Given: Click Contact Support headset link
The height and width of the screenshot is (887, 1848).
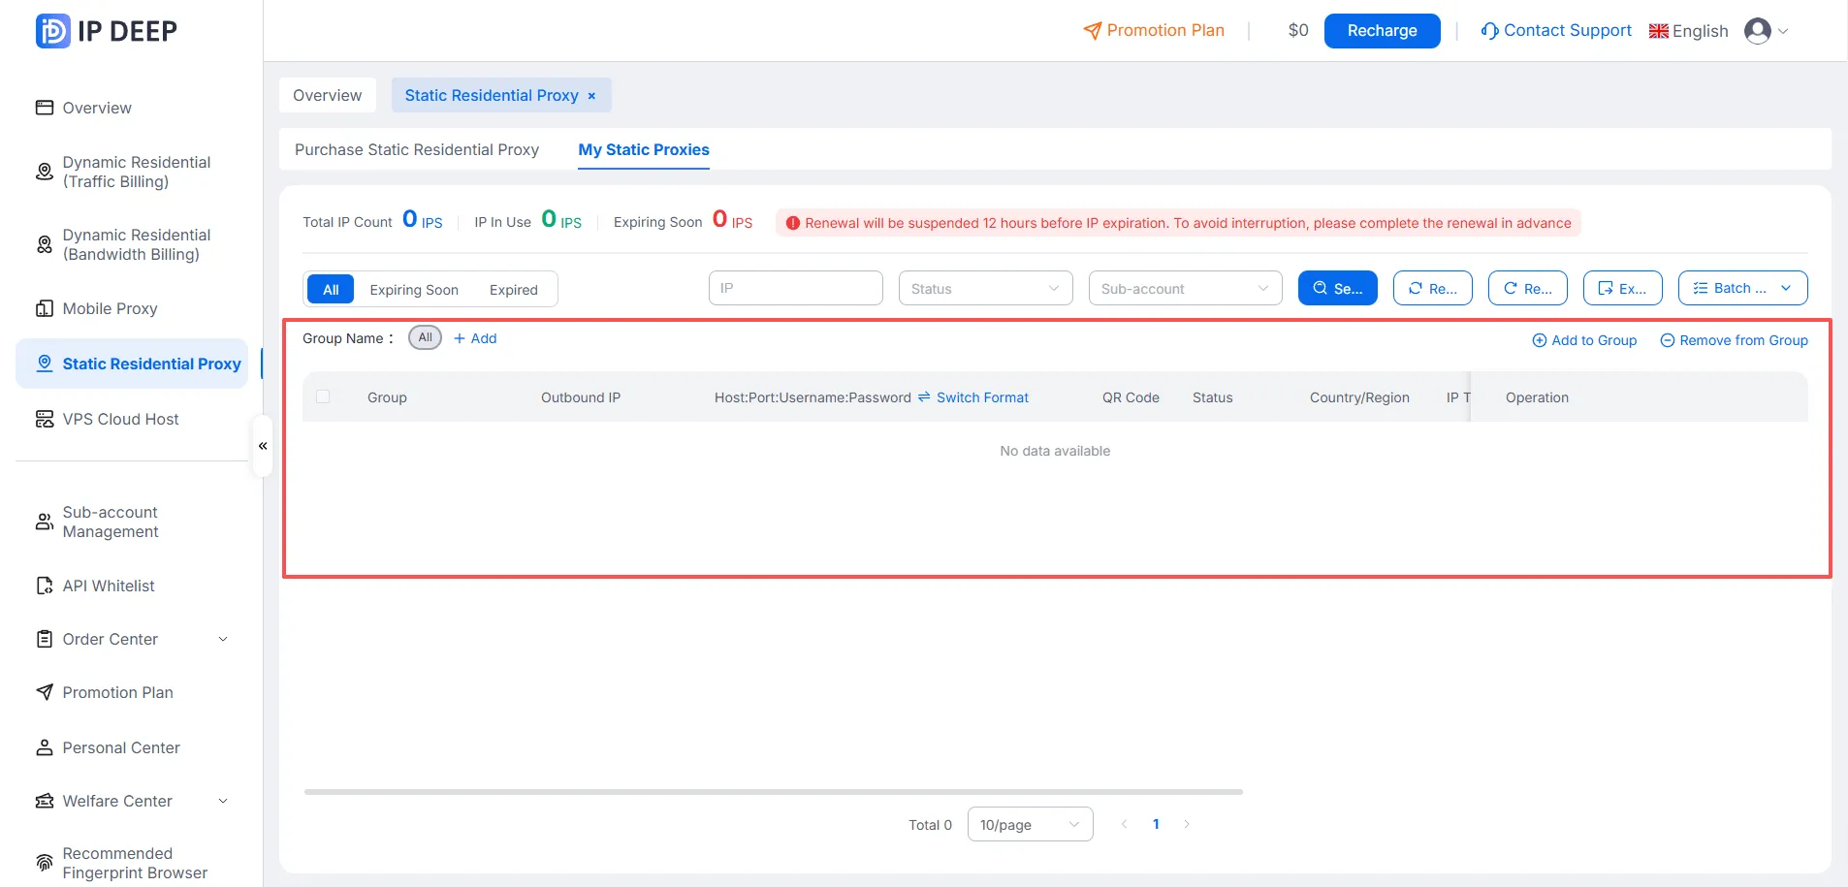Looking at the screenshot, I should click(1556, 30).
